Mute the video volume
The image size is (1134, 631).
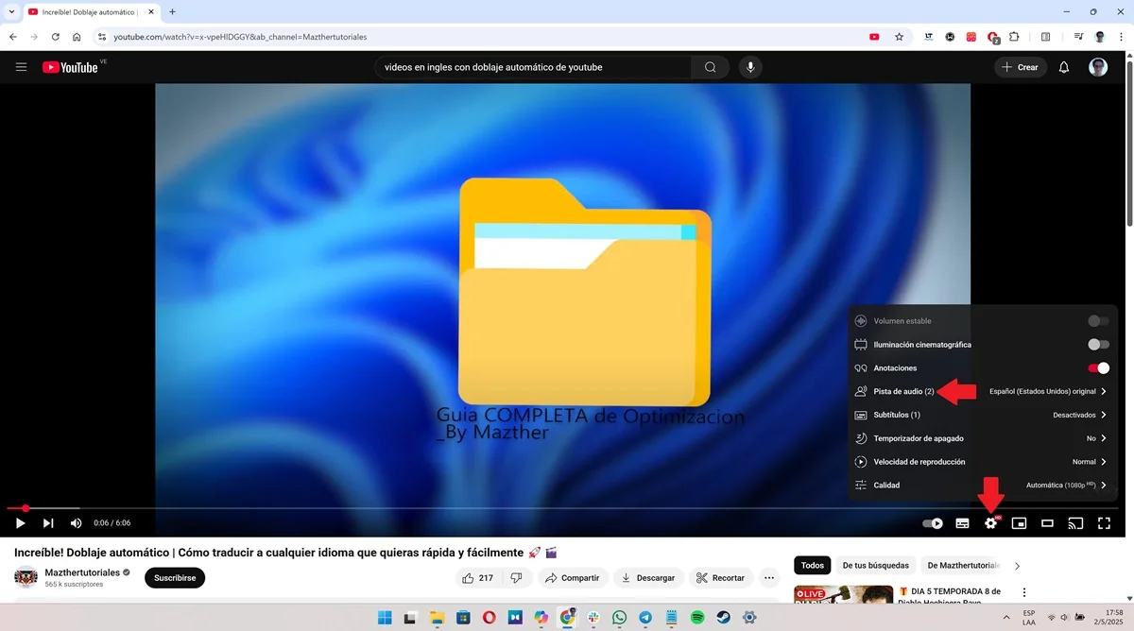(77, 523)
